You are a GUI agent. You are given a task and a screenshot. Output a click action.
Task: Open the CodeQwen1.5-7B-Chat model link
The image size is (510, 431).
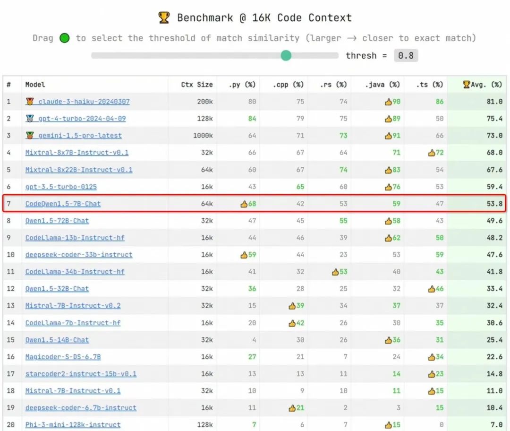(x=63, y=204)
